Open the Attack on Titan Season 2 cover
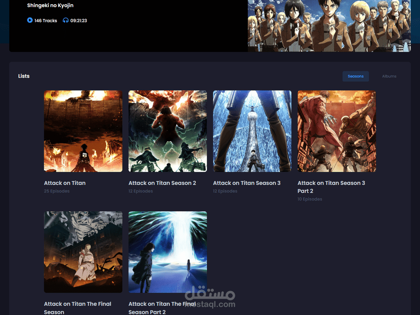Image resolution: width=420 pixels, height=315 pixels. pyautogui.click(x=168, y=131)
